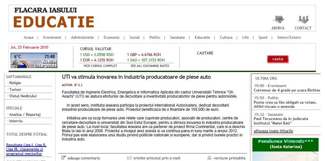Open the Contact people icon

point(303,20)
